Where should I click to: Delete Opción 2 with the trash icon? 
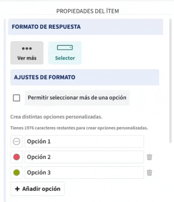[x=149, y=157]
